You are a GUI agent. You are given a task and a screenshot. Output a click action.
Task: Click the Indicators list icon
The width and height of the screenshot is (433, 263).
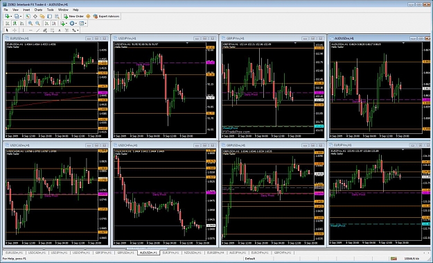[x=62, y=23]
